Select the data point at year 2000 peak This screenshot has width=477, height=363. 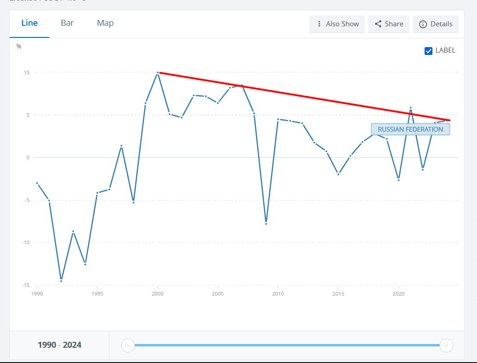pyautogui.click(x=157, y=73)
